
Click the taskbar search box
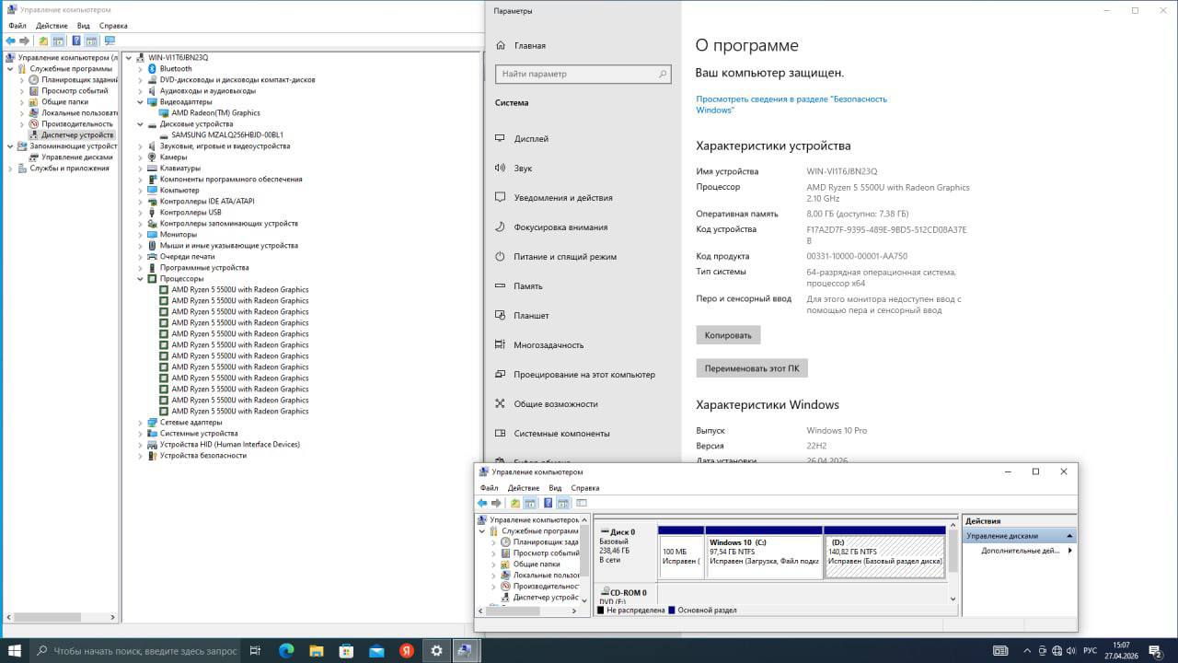coord(136,651)
